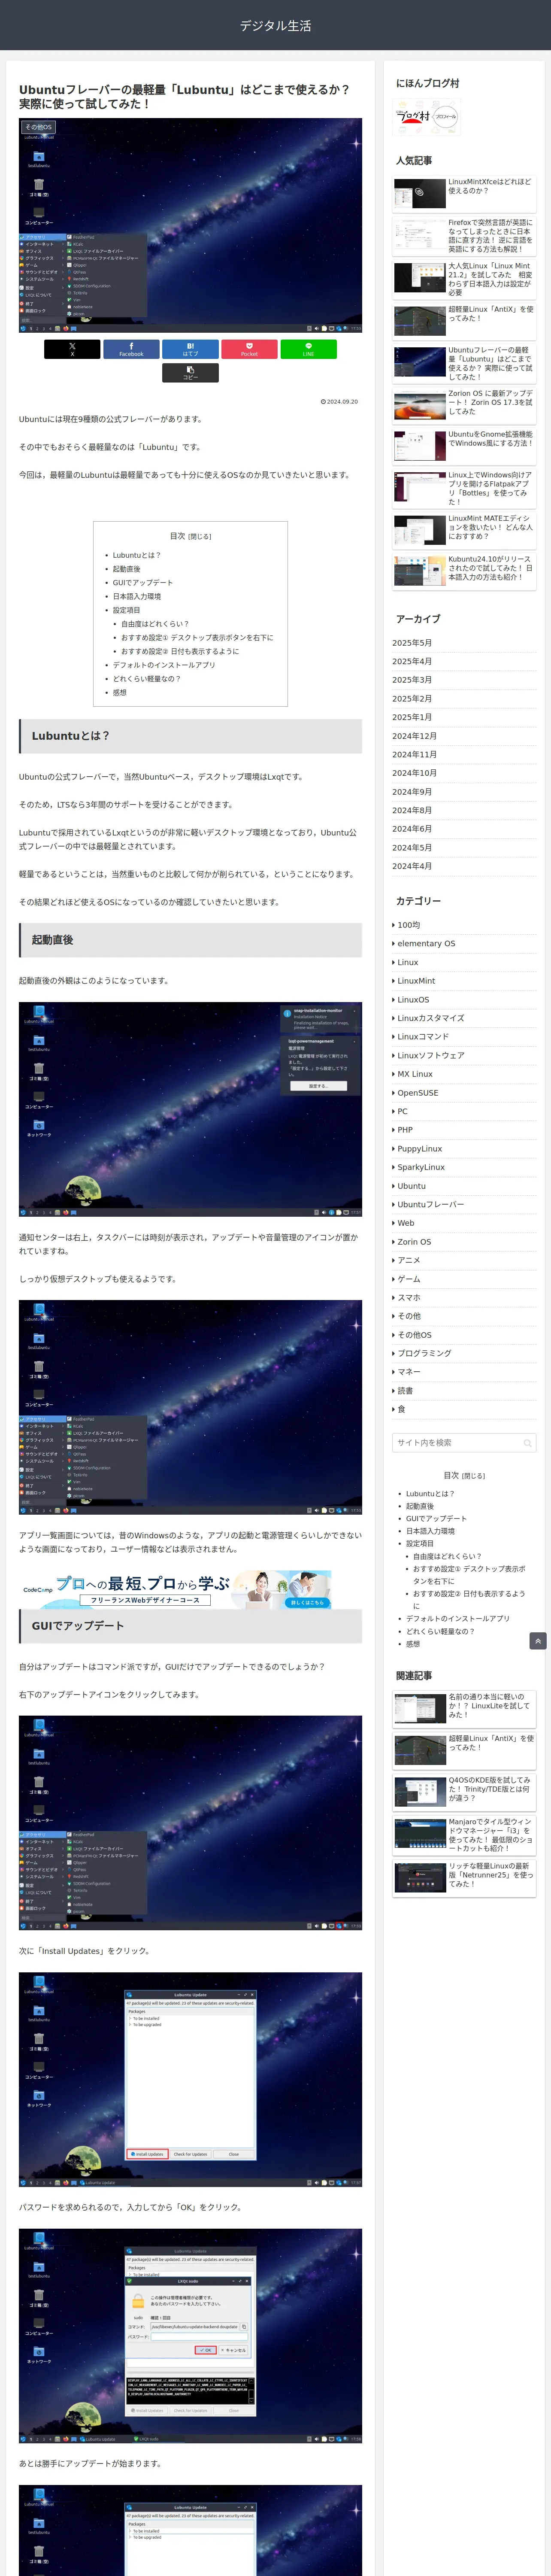Share the article on X
This screenshot has width=551, height=2576.
pos(72,349)
